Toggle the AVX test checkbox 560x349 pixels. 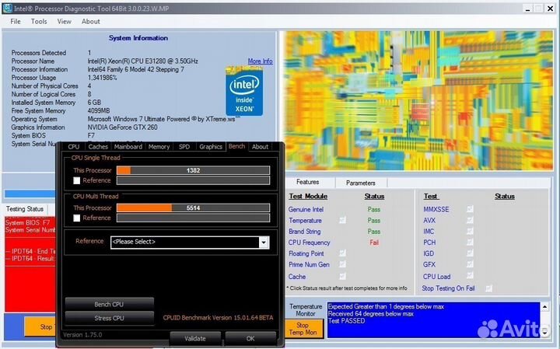[x=470, y=220]
